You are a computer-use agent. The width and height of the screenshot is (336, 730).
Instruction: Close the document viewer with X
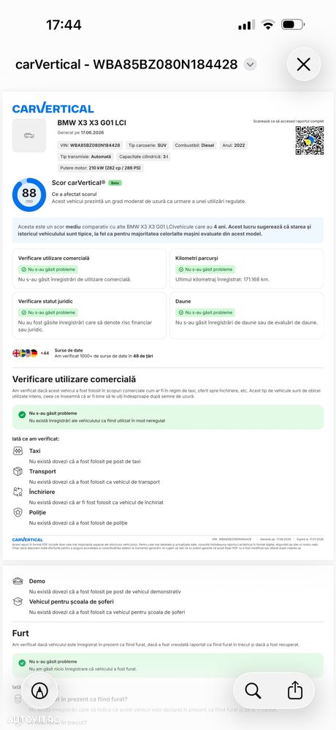point(303,64)
